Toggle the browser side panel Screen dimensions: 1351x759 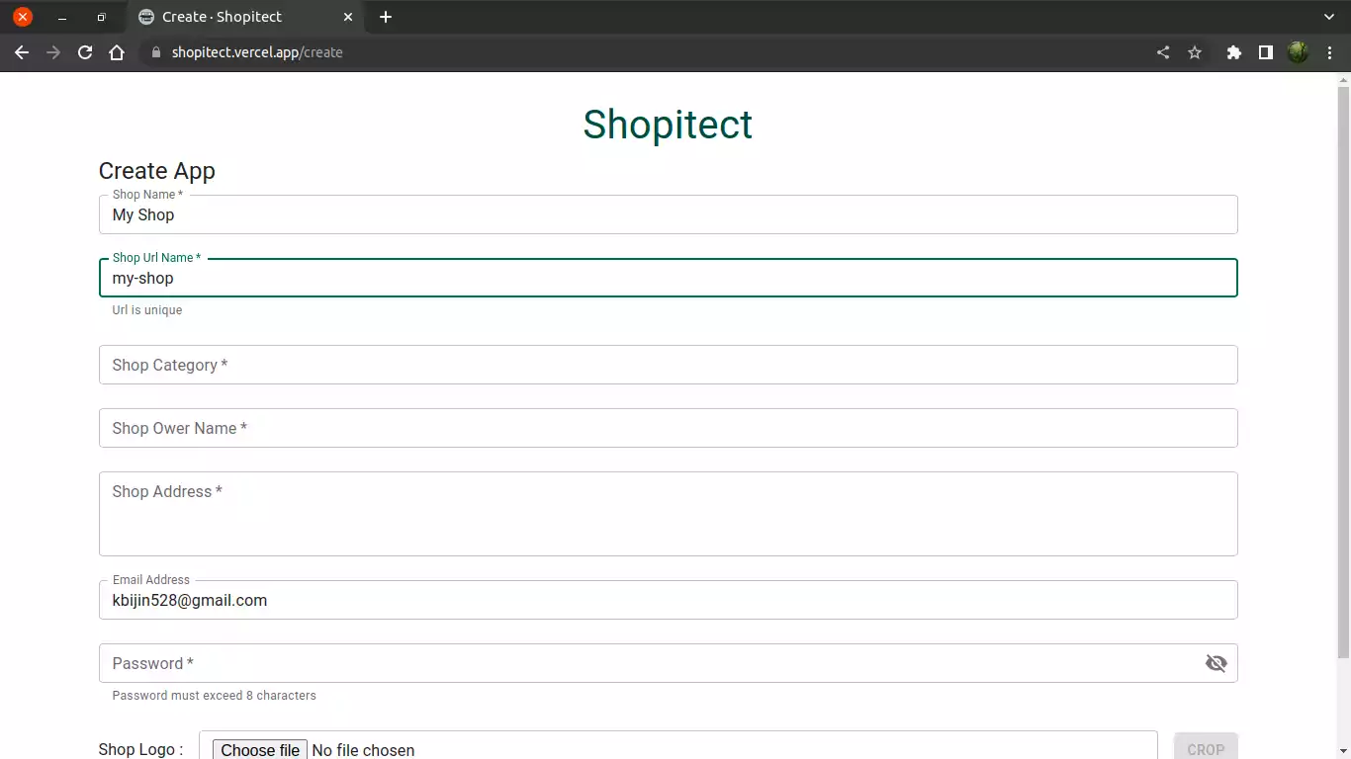pos(1265,52)
